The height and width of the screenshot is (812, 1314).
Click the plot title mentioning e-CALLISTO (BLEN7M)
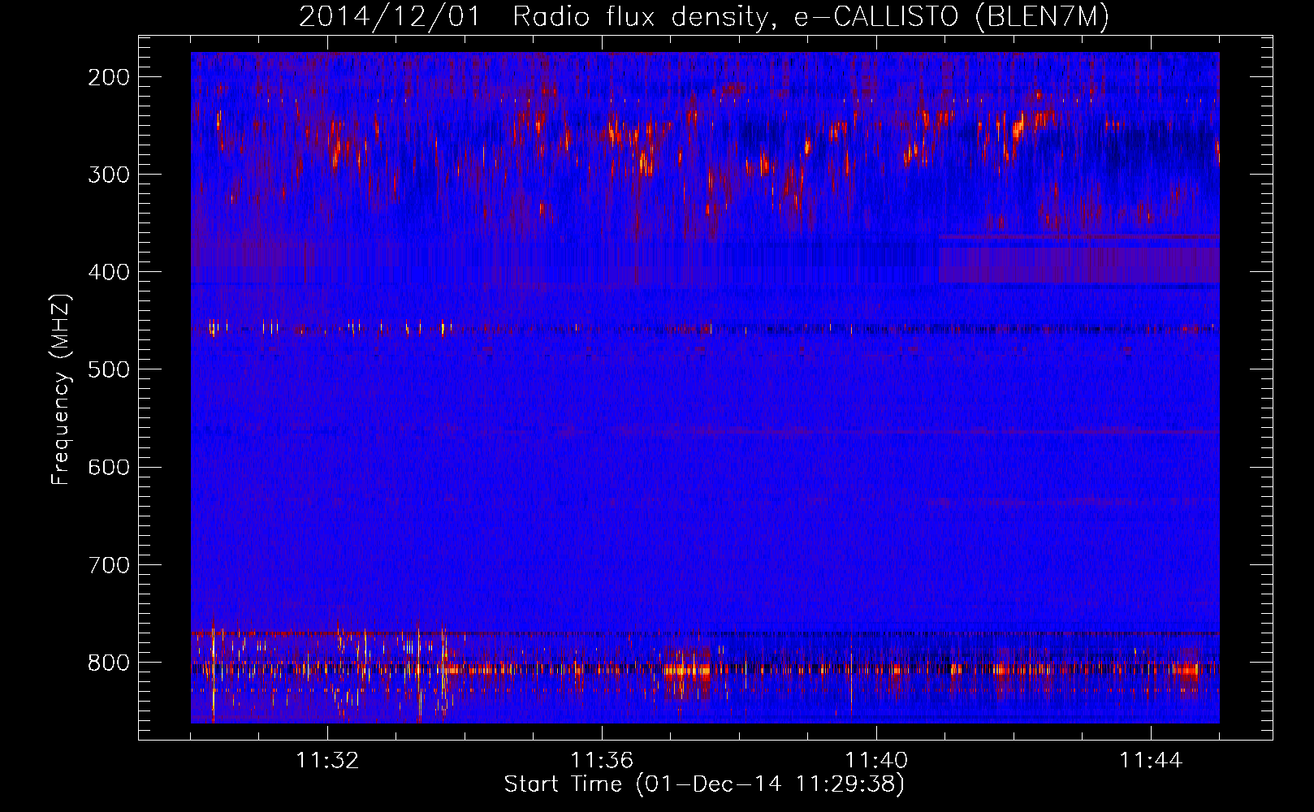pos(704,16)
